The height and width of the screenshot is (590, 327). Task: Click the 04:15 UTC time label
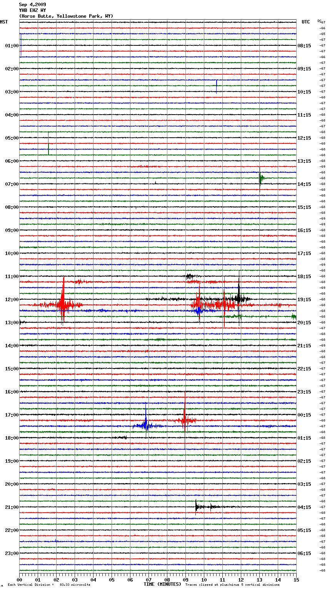(x=304, y=507)
